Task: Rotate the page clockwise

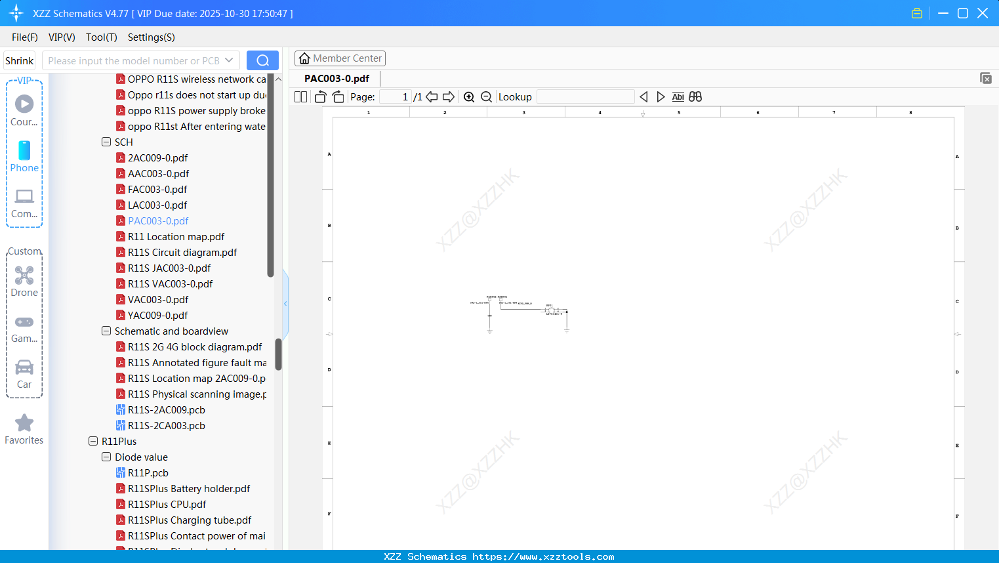Action: click(338, 97)
